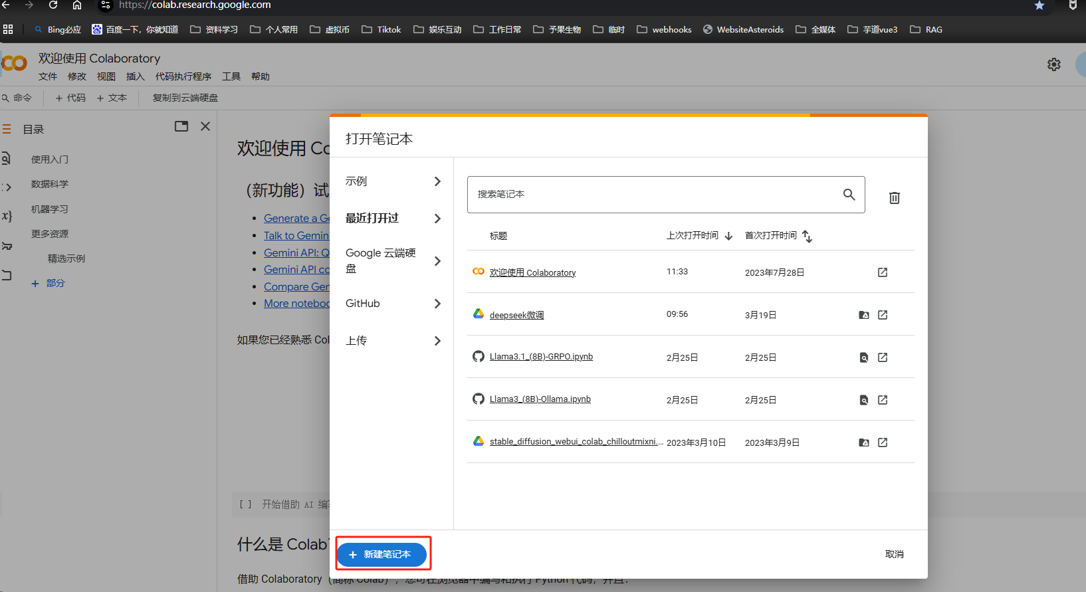Open 欢迎使用 Colaboratory notebook link
The height and width of the screenshot is (592, 1086).
pyautogui.click(x=532, y=272)
